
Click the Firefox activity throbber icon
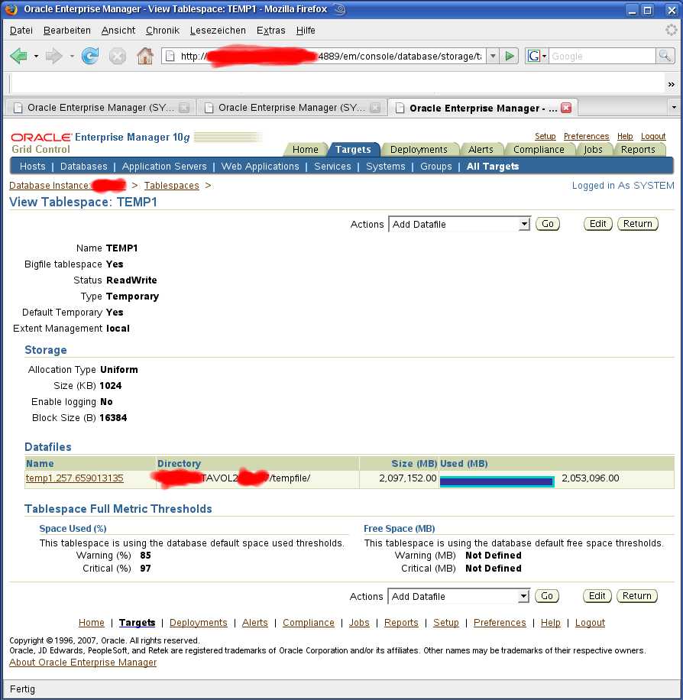(x=671, y=30)
